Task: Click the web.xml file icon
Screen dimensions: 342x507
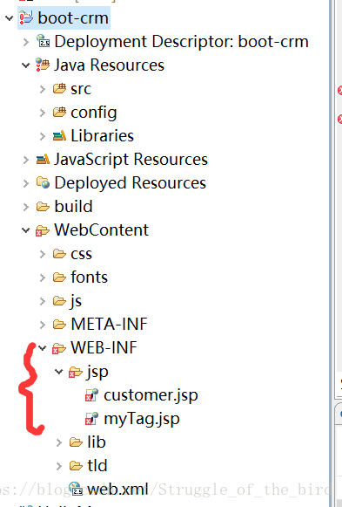Action: click(76, 489)
